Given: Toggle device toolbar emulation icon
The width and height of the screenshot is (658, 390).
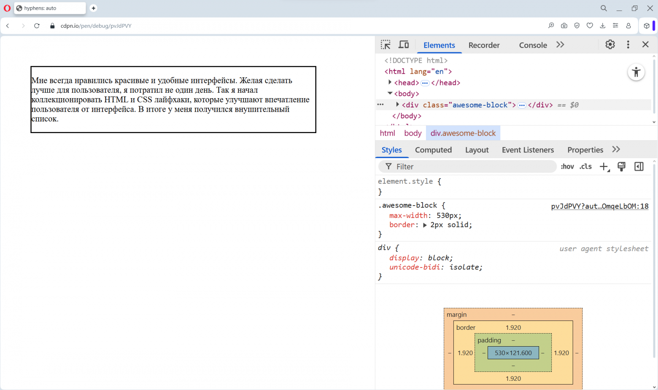Looking at the screenshot, I should pos(404,45).
